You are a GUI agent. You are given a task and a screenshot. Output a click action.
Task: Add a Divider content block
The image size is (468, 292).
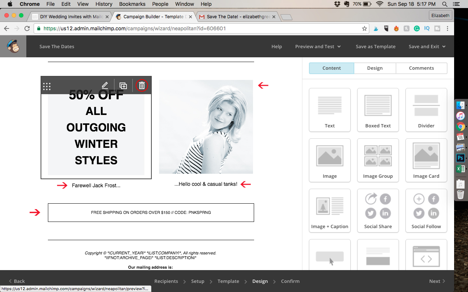click(x=426, y=110)
